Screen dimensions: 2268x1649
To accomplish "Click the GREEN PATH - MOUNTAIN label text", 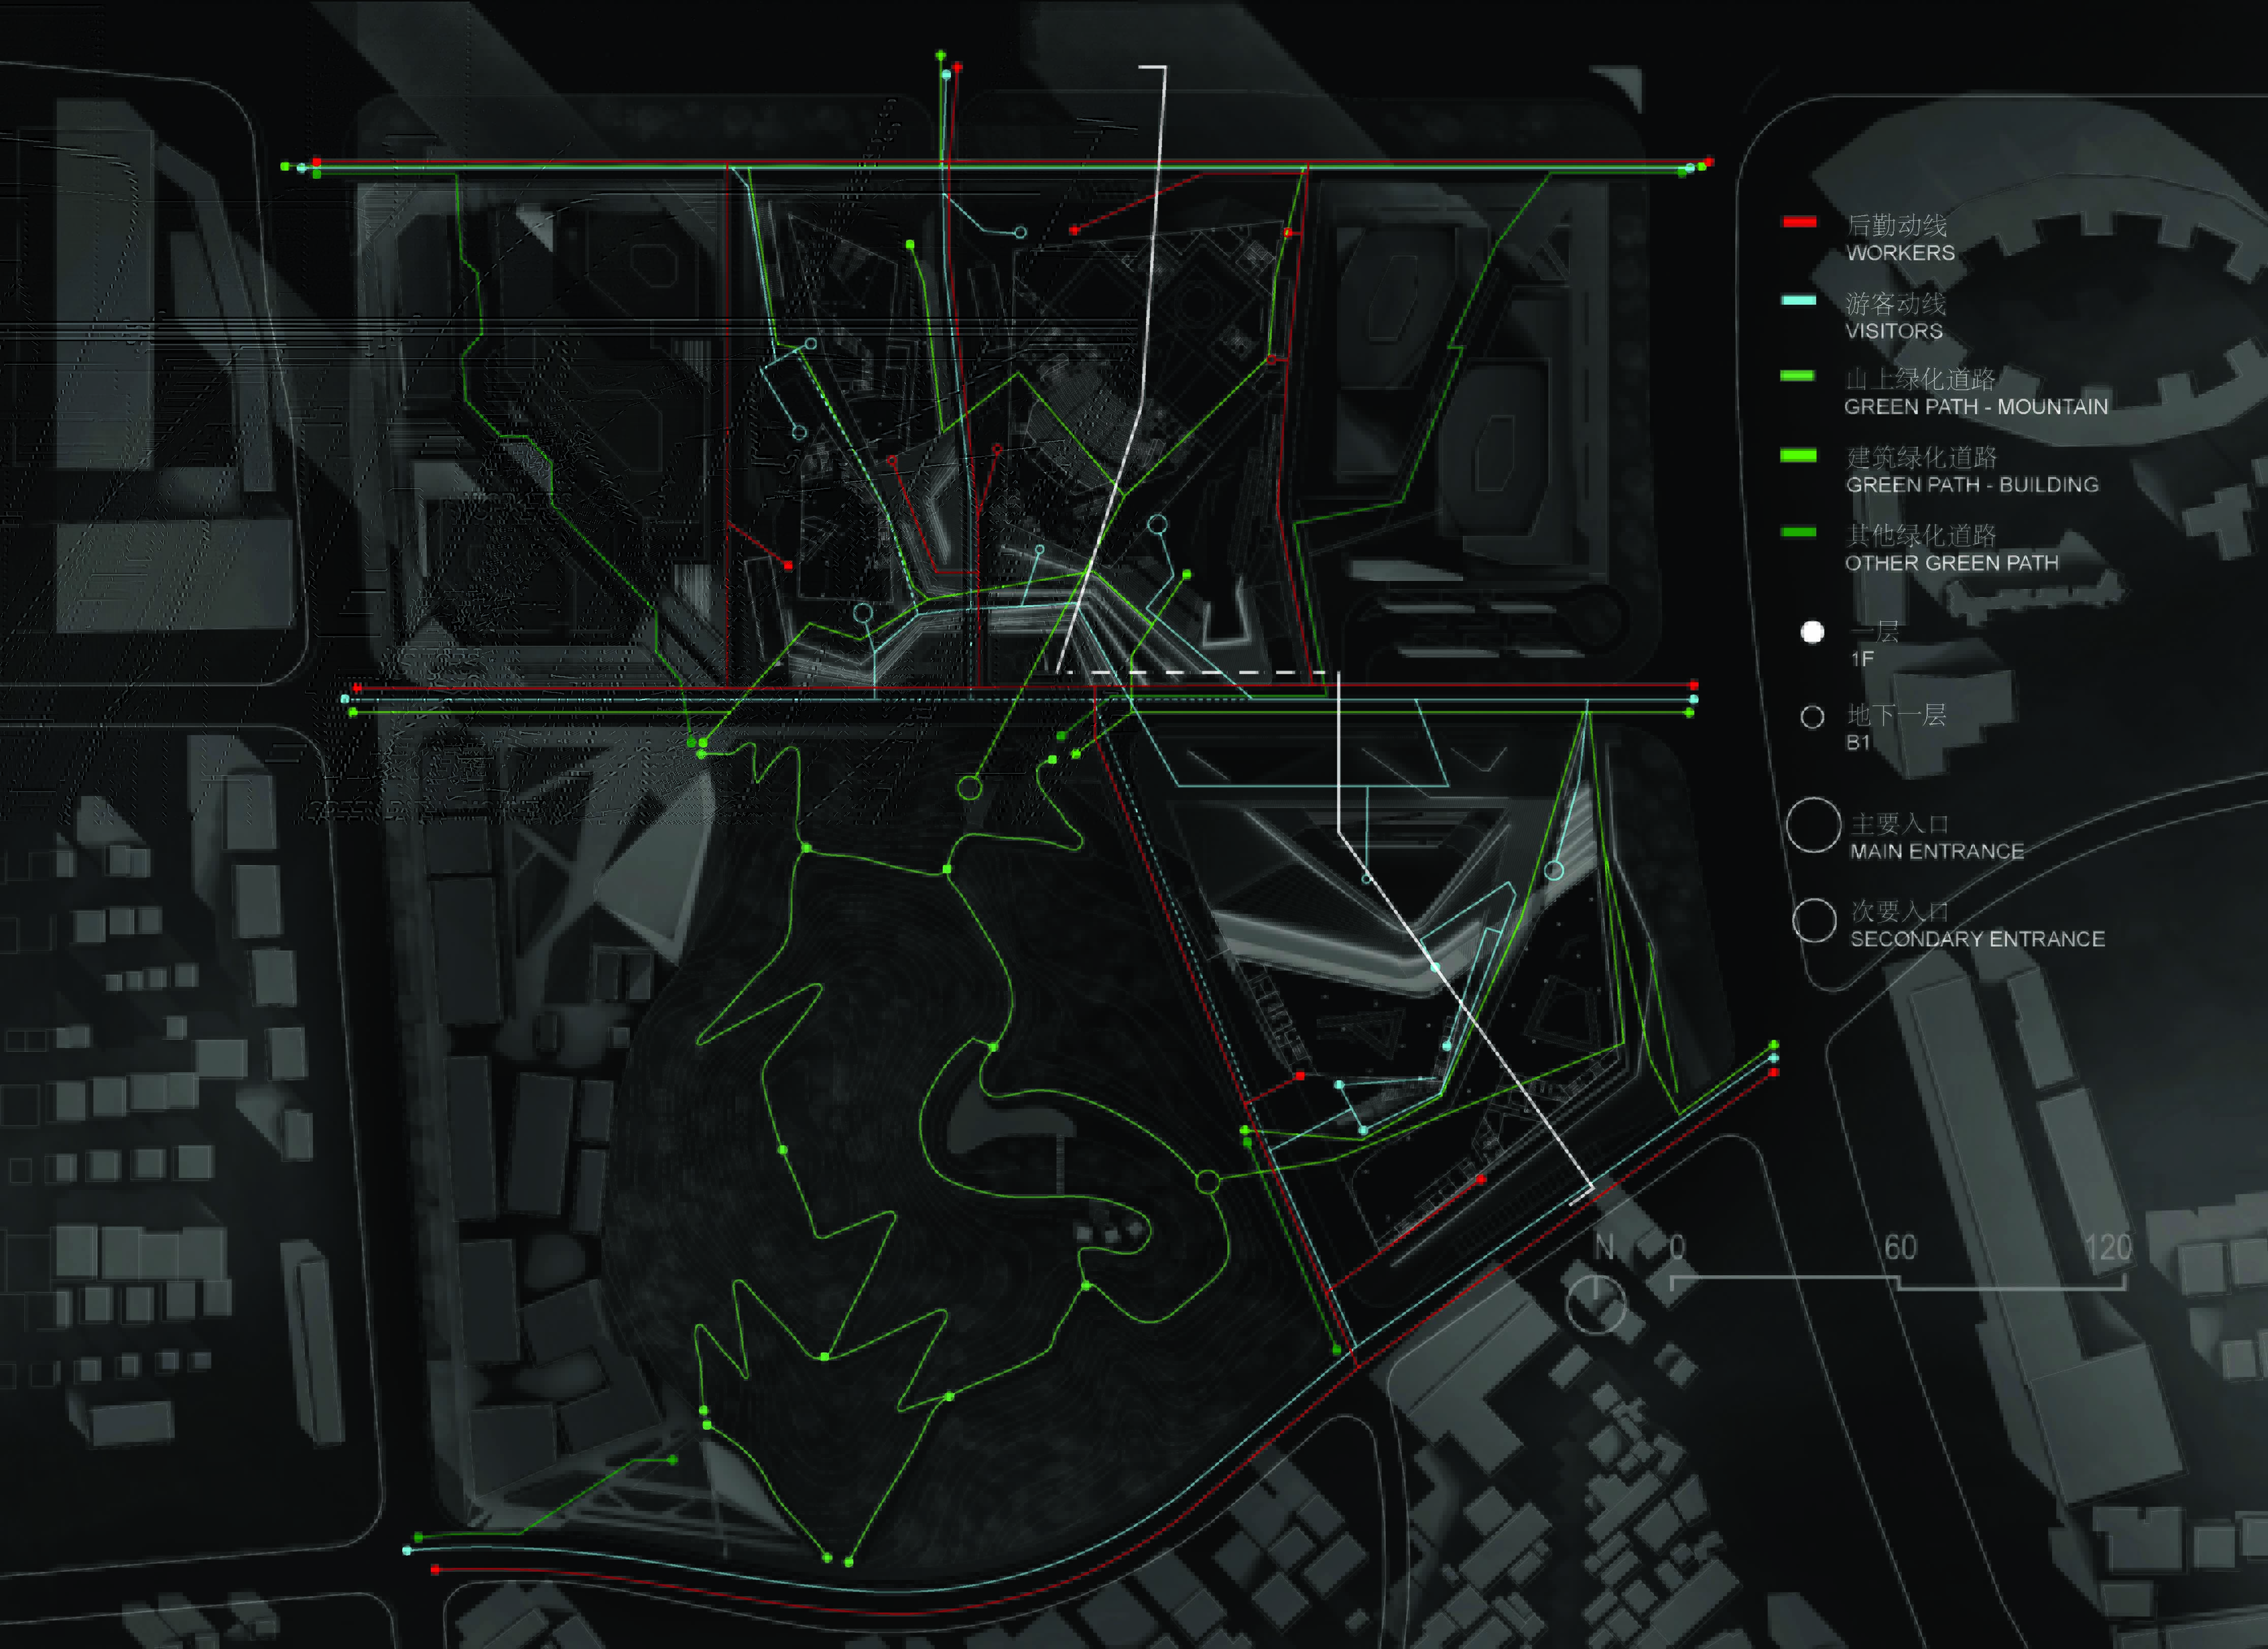I will (1975, 407).
